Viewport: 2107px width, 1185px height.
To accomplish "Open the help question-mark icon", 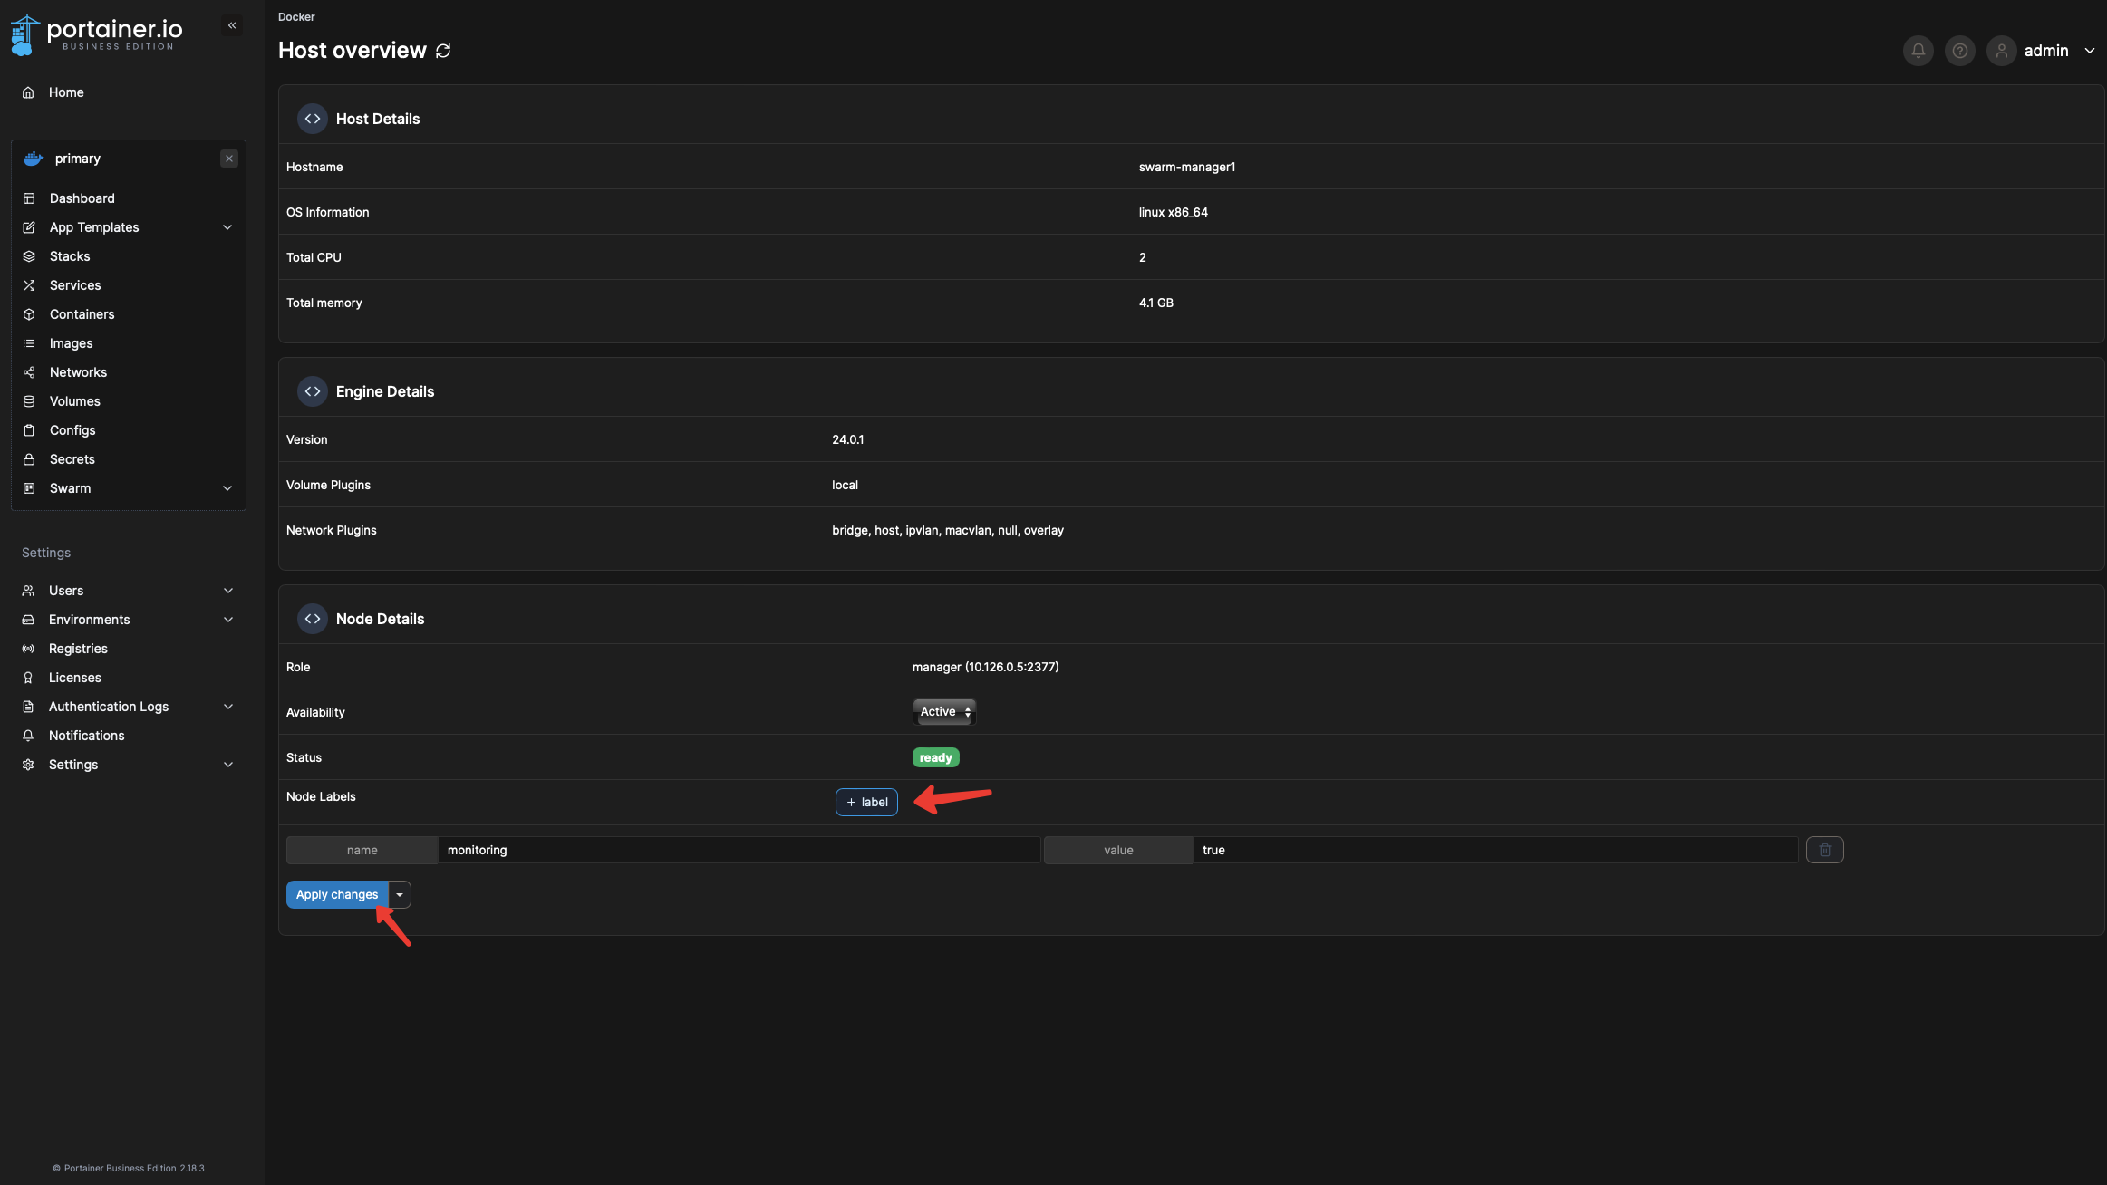I will [x=1960, y=51].
